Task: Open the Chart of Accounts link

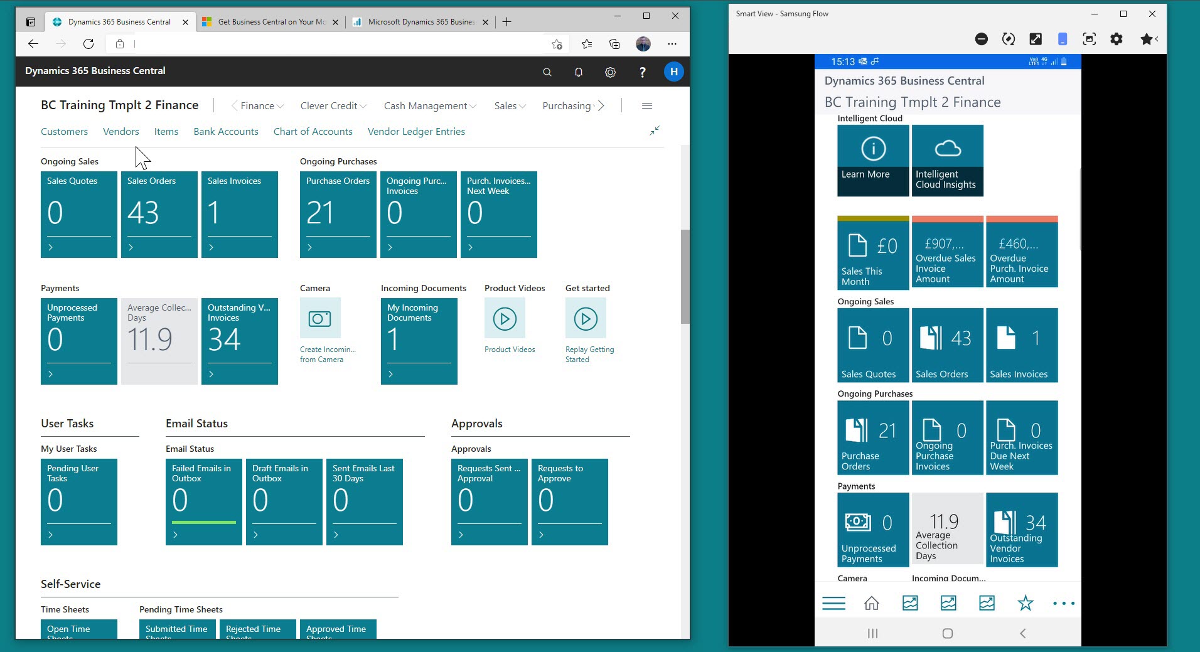Action: [313, 131]
